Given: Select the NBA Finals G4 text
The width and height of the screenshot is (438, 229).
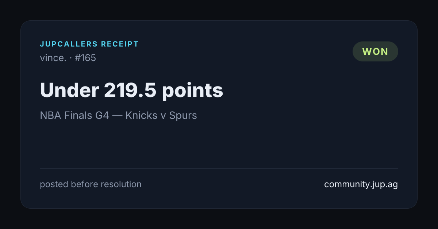Looking at the screenshot, I should tap(74, 116).
